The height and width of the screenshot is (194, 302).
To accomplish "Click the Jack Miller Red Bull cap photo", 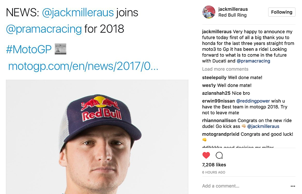I will [x=97, y=137].
